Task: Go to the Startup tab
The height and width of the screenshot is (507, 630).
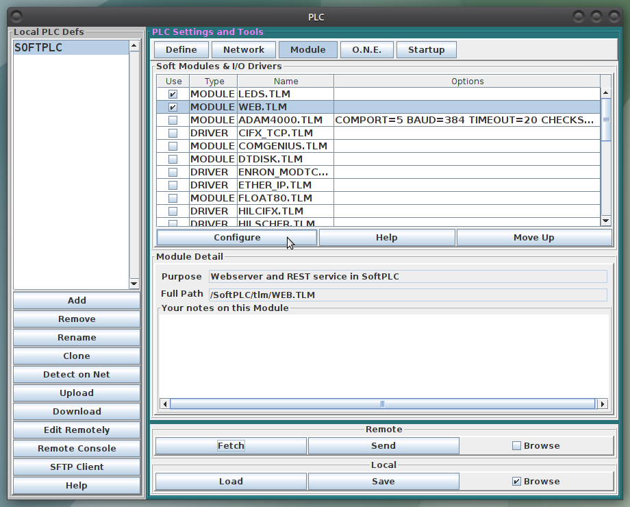Action: coord(427,50)
